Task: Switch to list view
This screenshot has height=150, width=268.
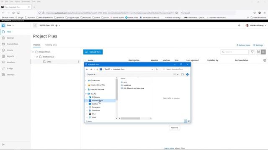Action: coord(263,52)
